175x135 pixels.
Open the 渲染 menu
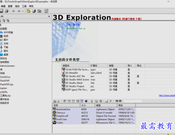pos(17,6)
